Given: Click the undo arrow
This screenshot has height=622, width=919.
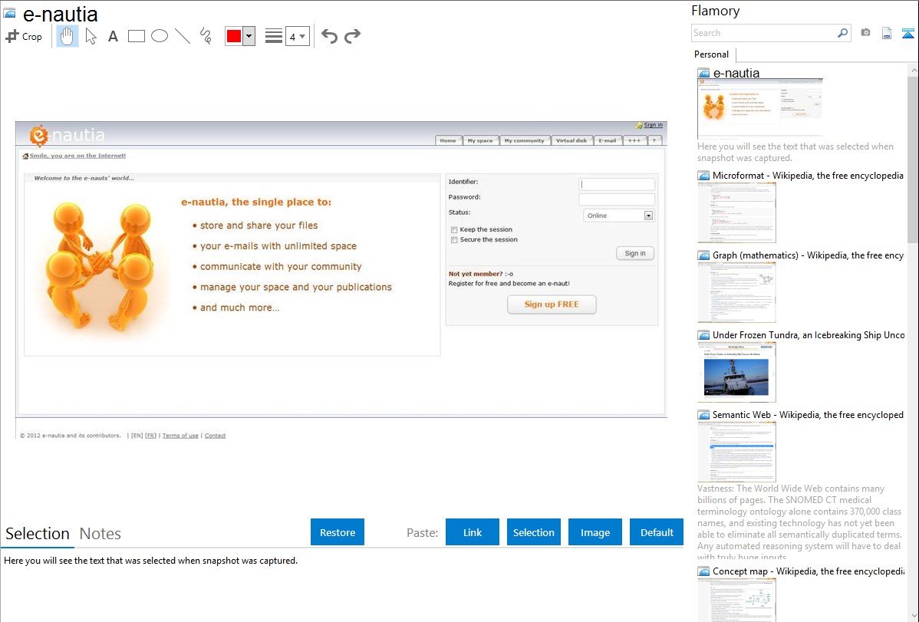Looking at the screenshot, I should (329, 36).
